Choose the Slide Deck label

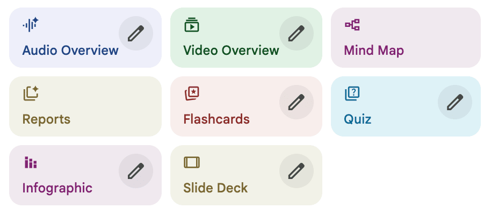point(215,188)
